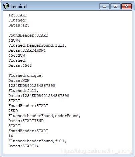Click the 'Datas:START4NOW4' line
The width and height of the screenshot is (135, 157).
click(x=27, y=50)
